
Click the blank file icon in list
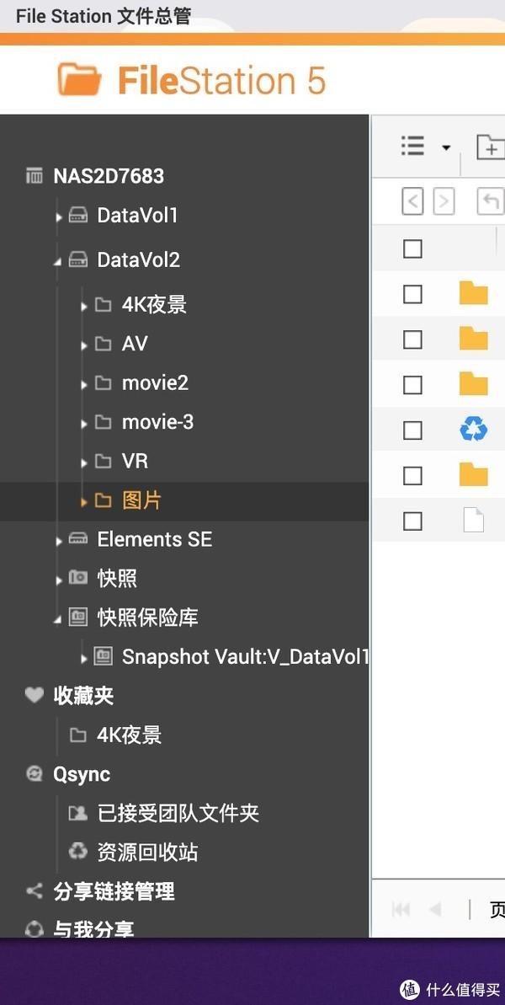pos(474,520)
